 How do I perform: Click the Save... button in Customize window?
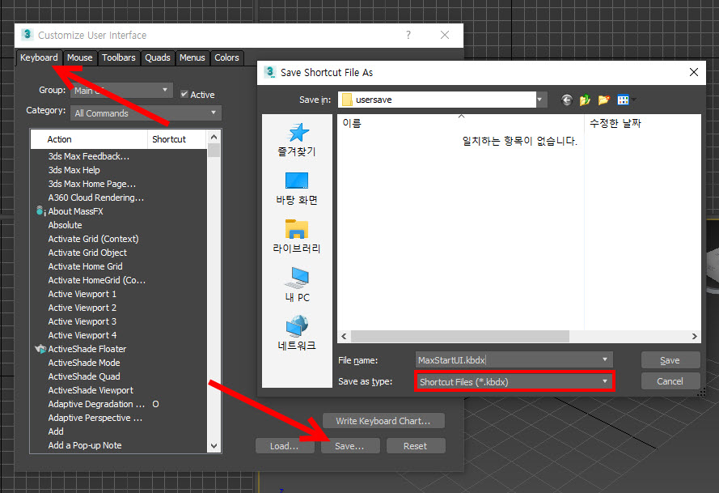click(350, 446)
